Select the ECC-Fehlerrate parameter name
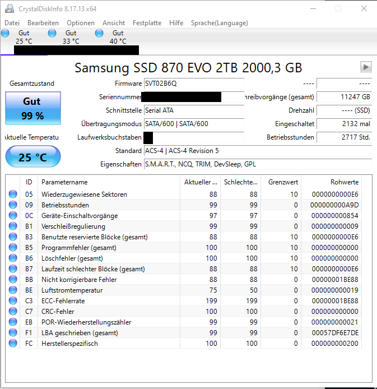This screenshot has height=389, width=377. click(x=63, y=301)
